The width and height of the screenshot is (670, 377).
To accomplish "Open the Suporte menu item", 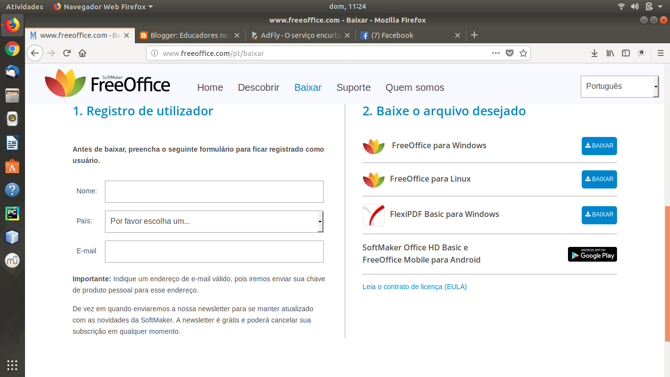I will [354, 87].
